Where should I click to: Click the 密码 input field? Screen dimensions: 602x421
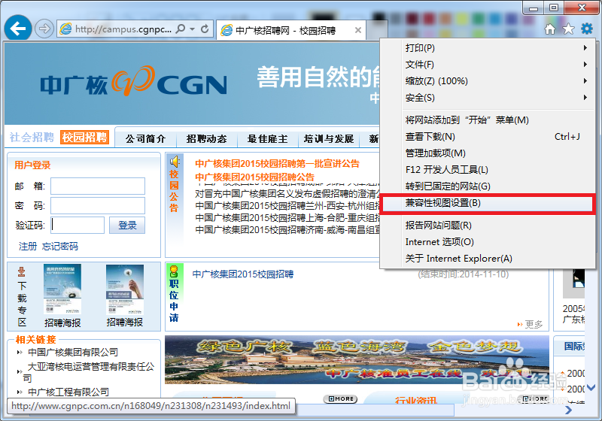coord(98,205)
